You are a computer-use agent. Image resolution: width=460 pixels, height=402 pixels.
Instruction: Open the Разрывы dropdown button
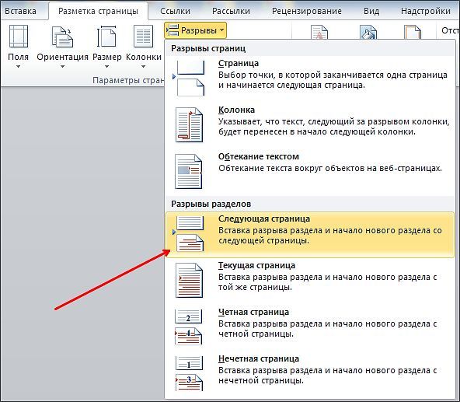[195, 30]
